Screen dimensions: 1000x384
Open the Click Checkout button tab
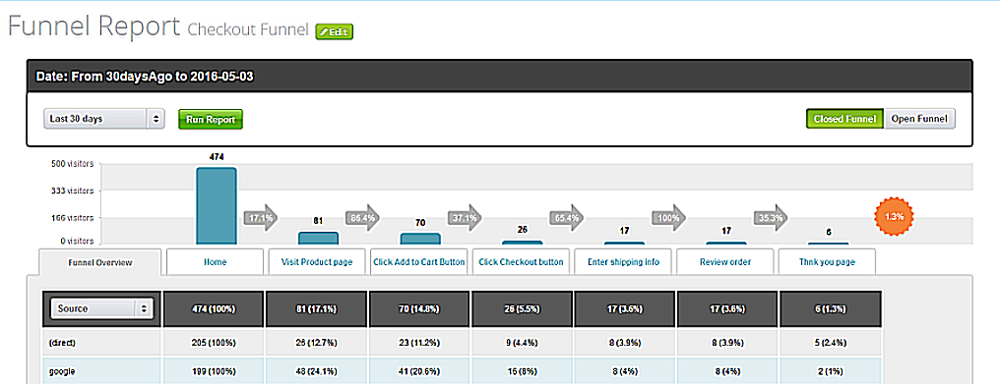pyautogui.click(x=521, y=262)
